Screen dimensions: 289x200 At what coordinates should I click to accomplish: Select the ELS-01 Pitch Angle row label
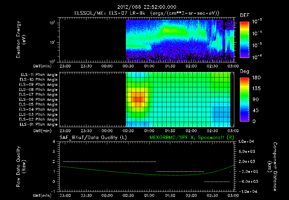click(x=39, y=125)
